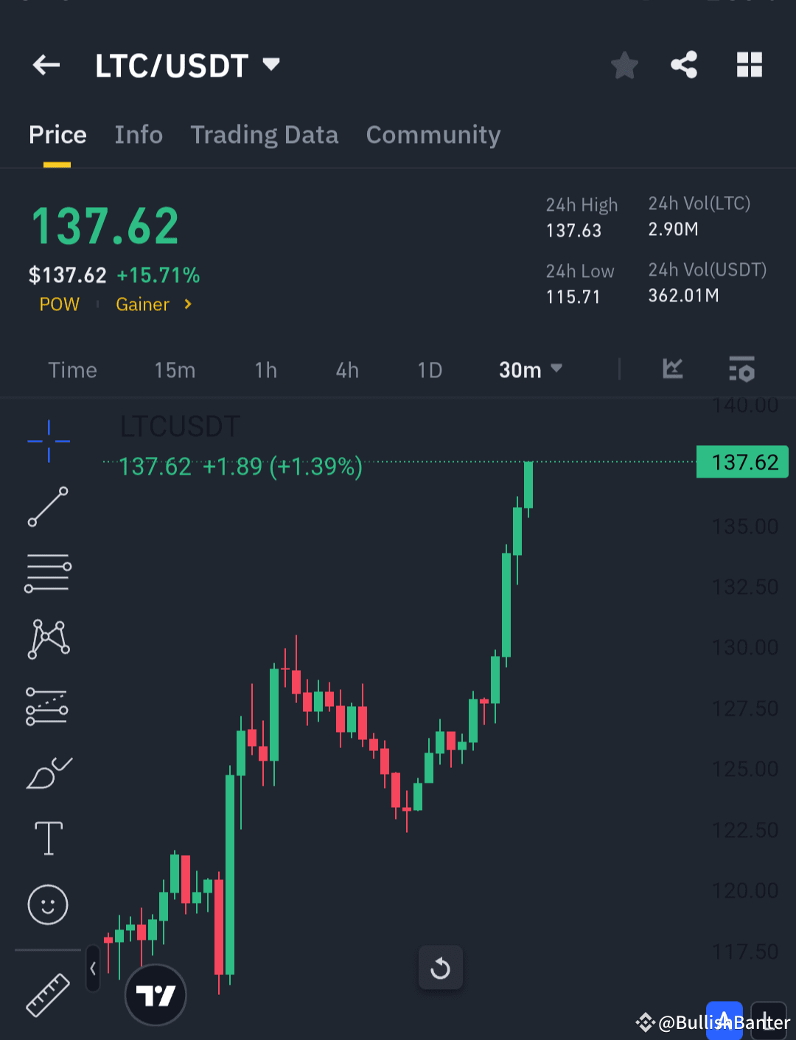The width and height of the screenshot is (796, 1040).
Task: Select the horizontal lines drawing tool
Action: [47, 573]
